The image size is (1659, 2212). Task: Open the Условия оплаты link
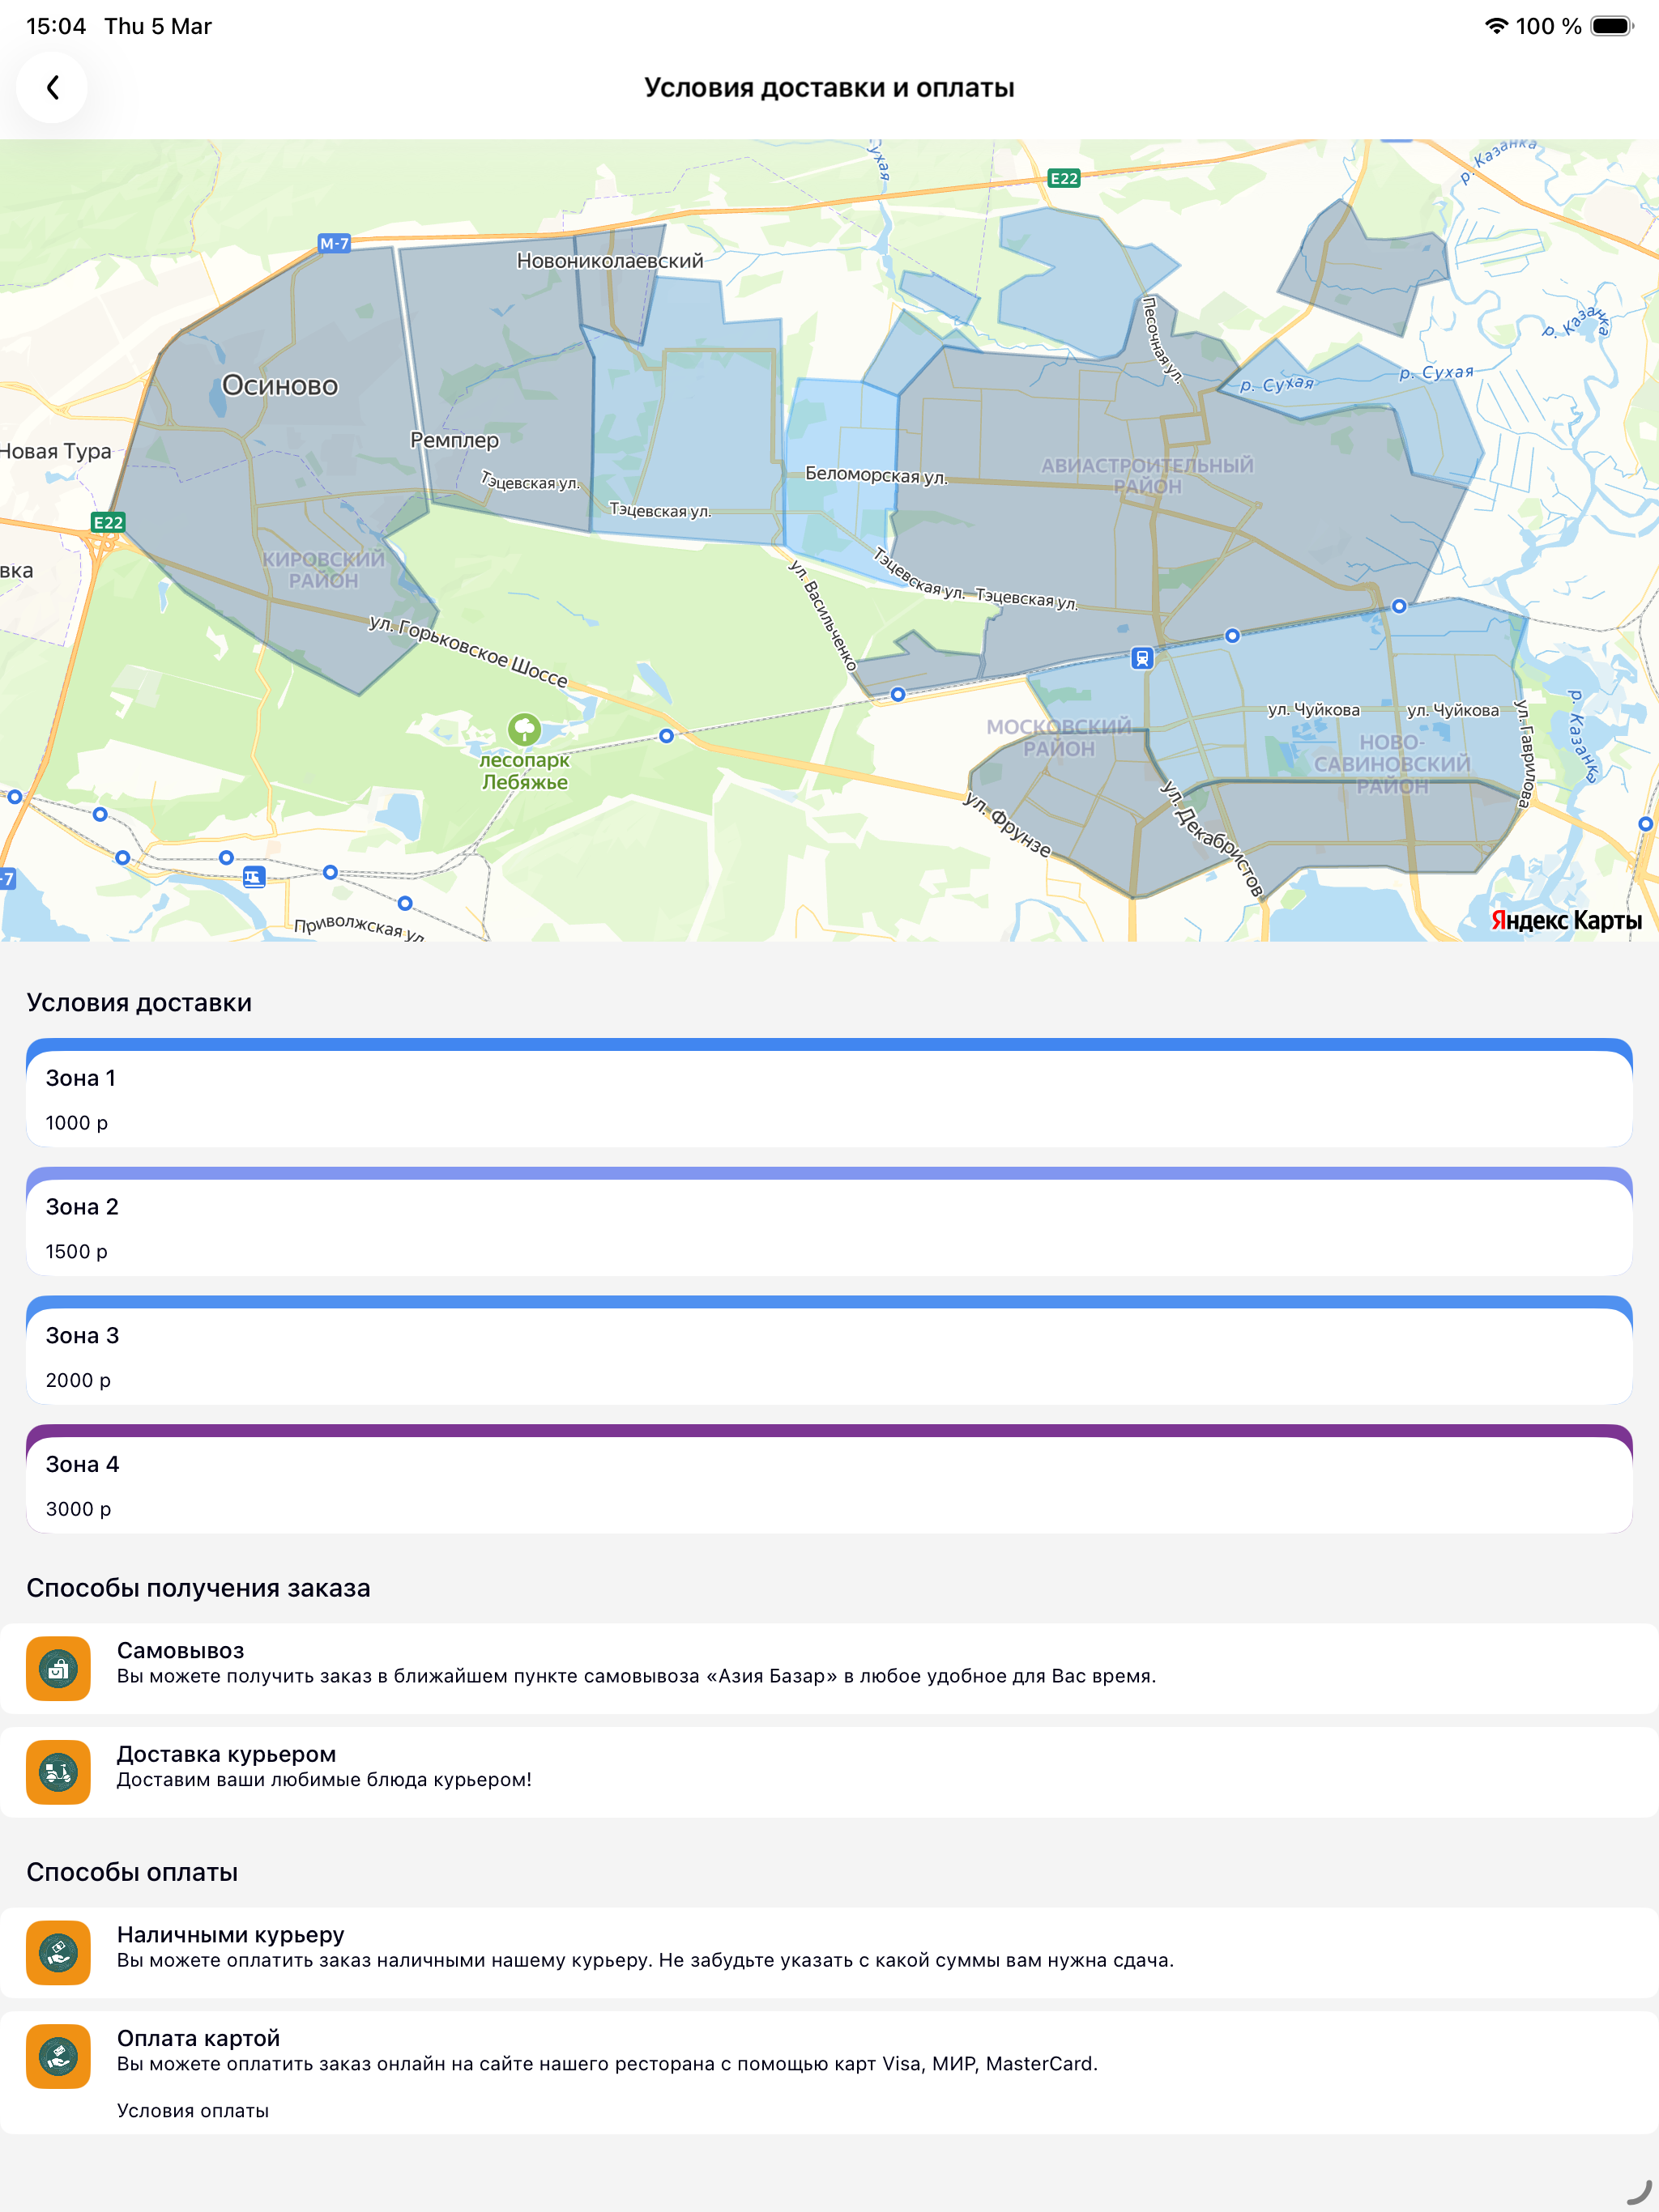click(193, 2110)
